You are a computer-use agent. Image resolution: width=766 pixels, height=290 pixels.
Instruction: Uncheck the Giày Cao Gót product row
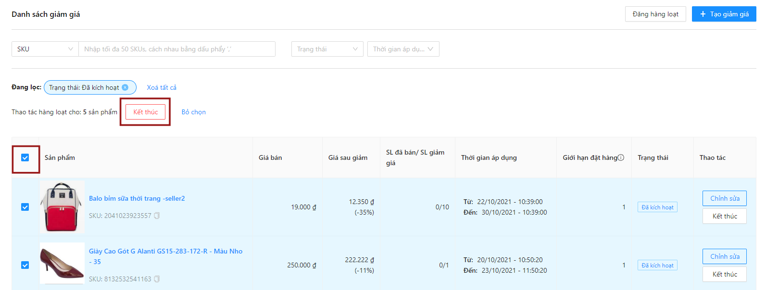coord(25,265)
